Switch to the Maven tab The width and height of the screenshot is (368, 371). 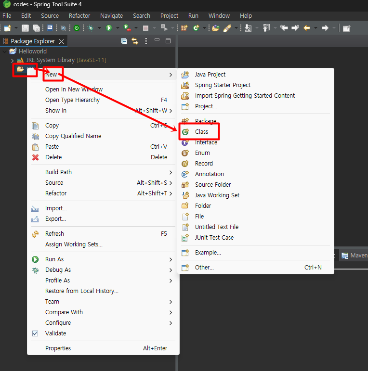(355, 256)
